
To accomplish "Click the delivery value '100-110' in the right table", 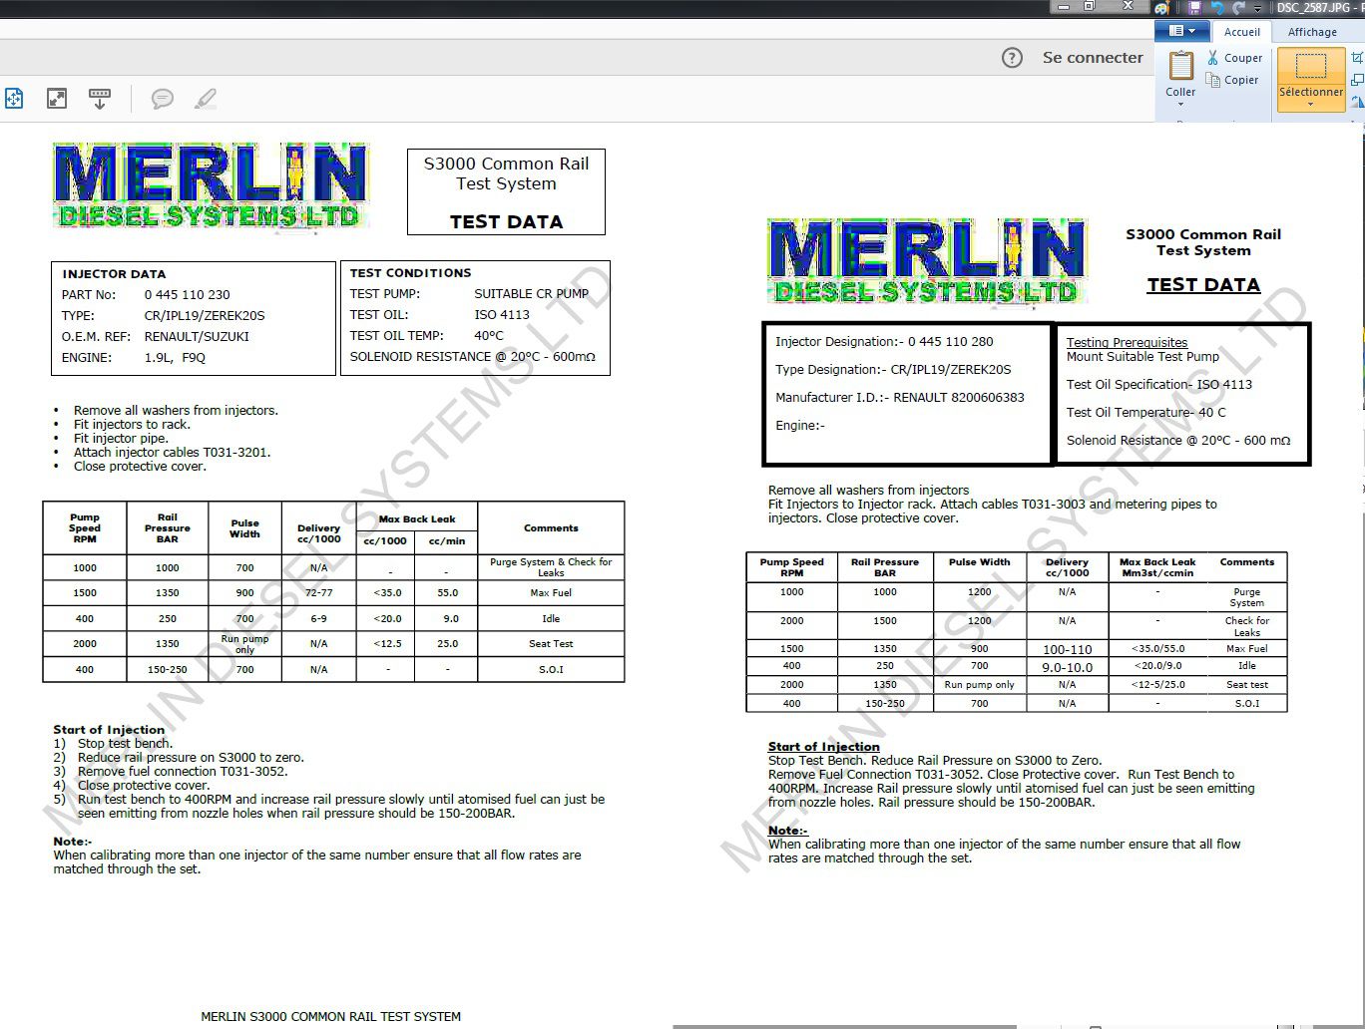I will point(1068,649).
